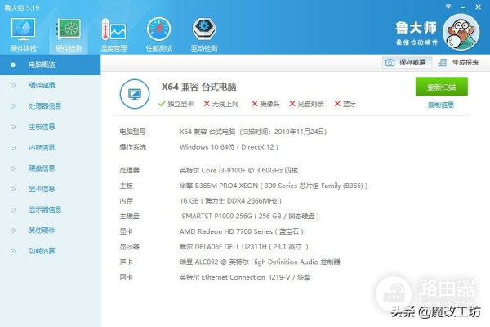This screenshot has height=327, width=490.
Task: Click the Ethernet Connection I219-V value
Action: [x=245, y=278]
